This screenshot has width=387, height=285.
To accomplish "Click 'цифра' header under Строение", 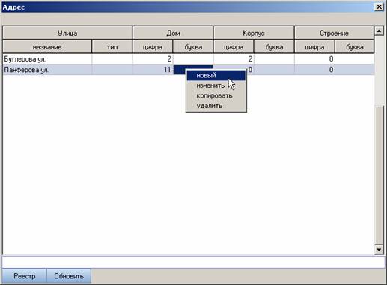I will pyautogui.click(x=314, y=47).
